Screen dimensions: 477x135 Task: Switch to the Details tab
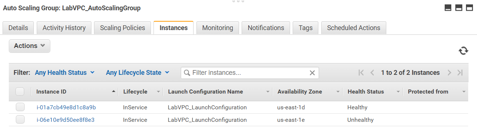click(18, 28)
